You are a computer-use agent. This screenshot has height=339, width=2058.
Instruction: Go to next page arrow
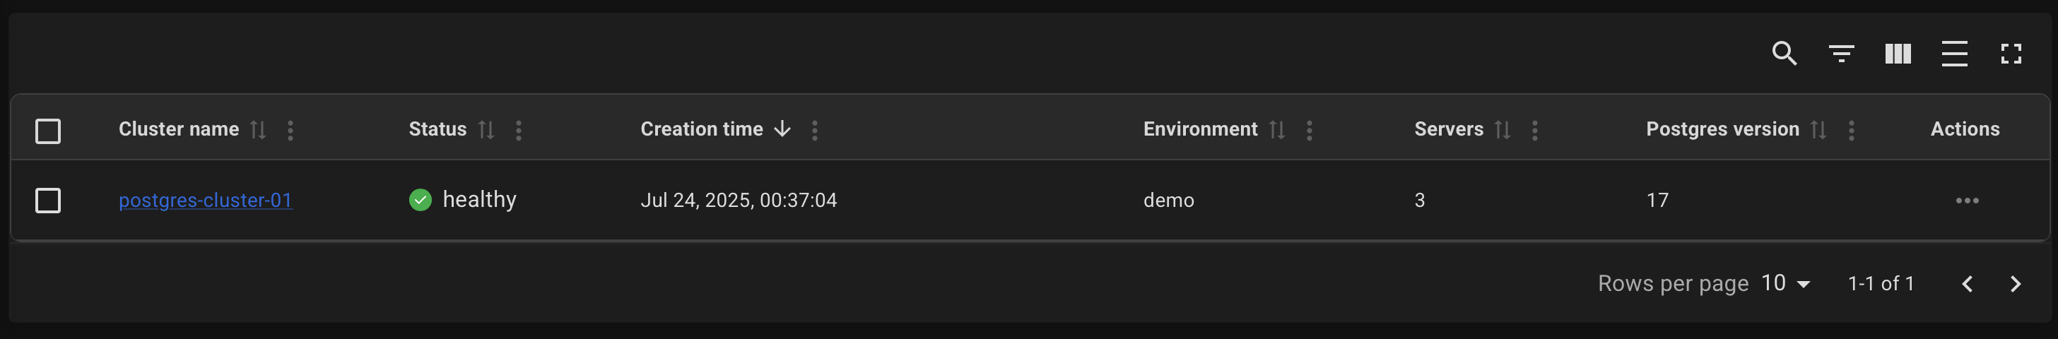2015,284
